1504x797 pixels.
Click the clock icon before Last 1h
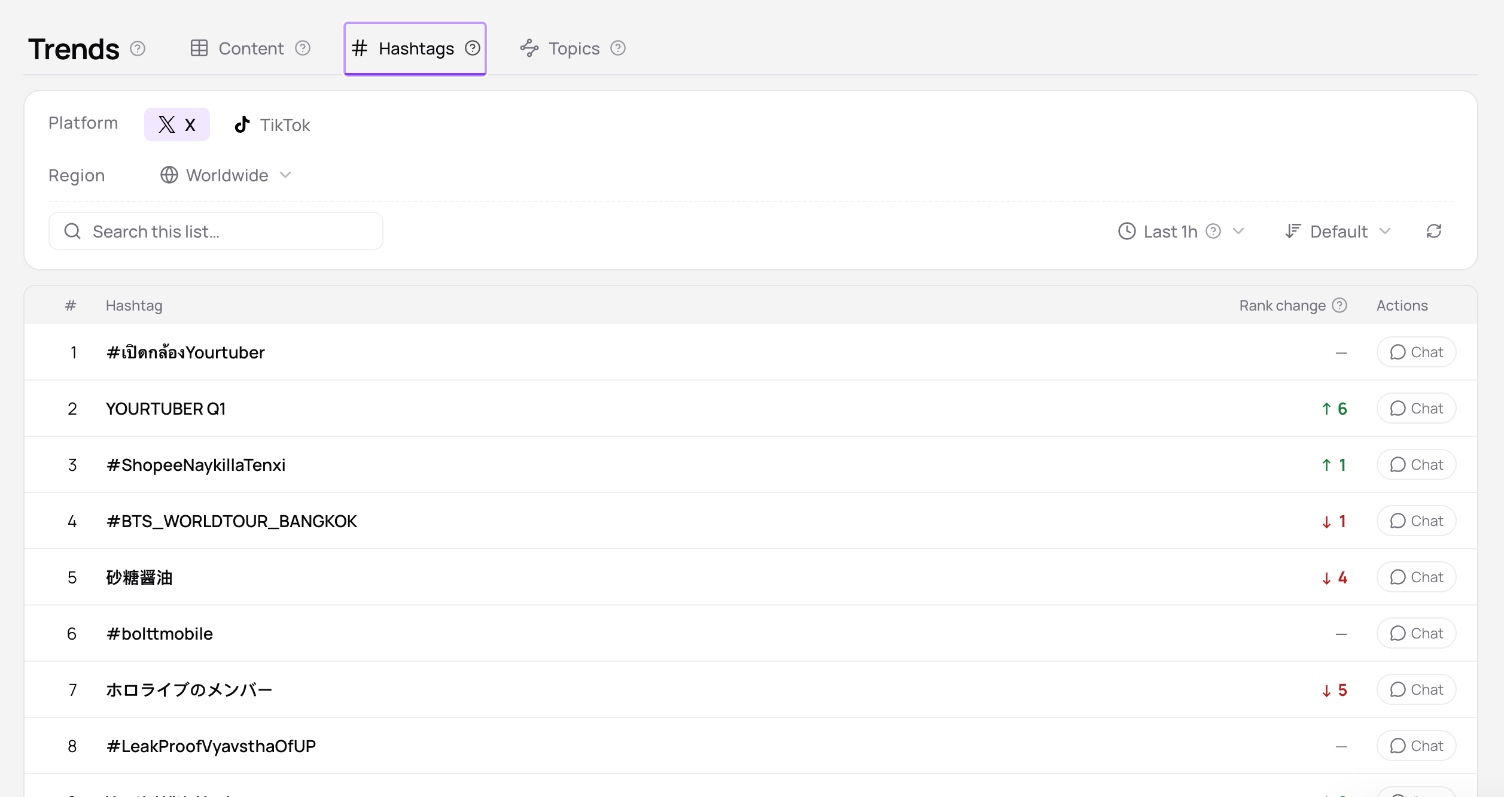(1127, 231)
